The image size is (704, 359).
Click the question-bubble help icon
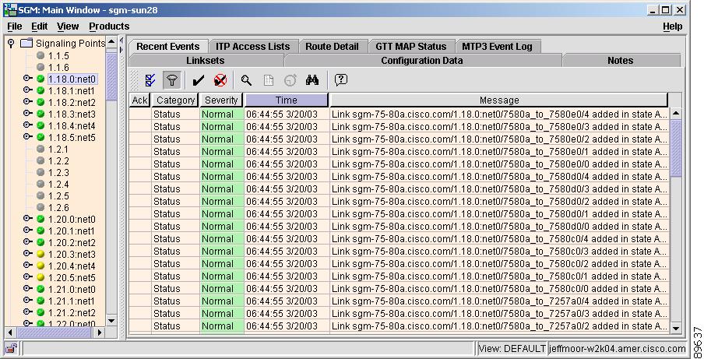(341, 80)
